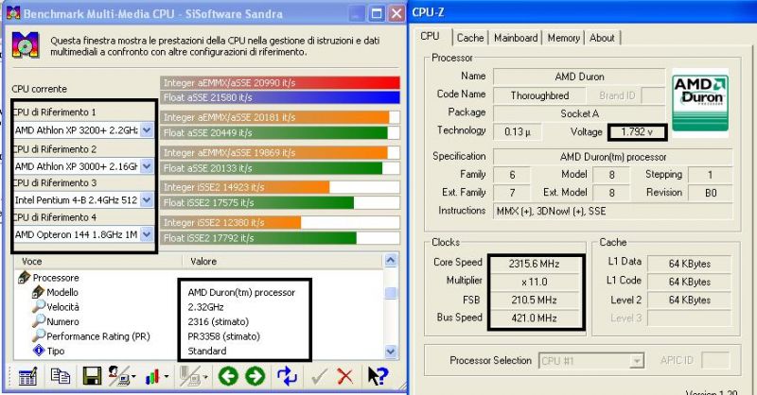
Task: Click blue Float aSSE 21580 it/s bar
Action: 280,97
